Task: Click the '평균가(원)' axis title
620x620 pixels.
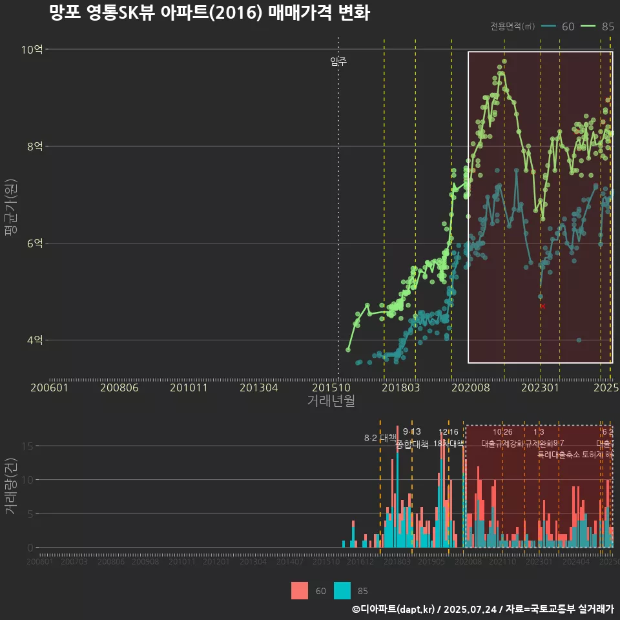Action: (x=10, y=207)
